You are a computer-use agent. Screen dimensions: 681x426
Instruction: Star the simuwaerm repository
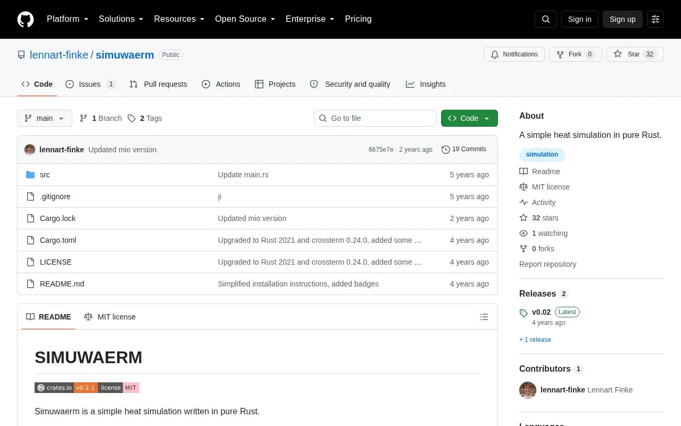635,54
